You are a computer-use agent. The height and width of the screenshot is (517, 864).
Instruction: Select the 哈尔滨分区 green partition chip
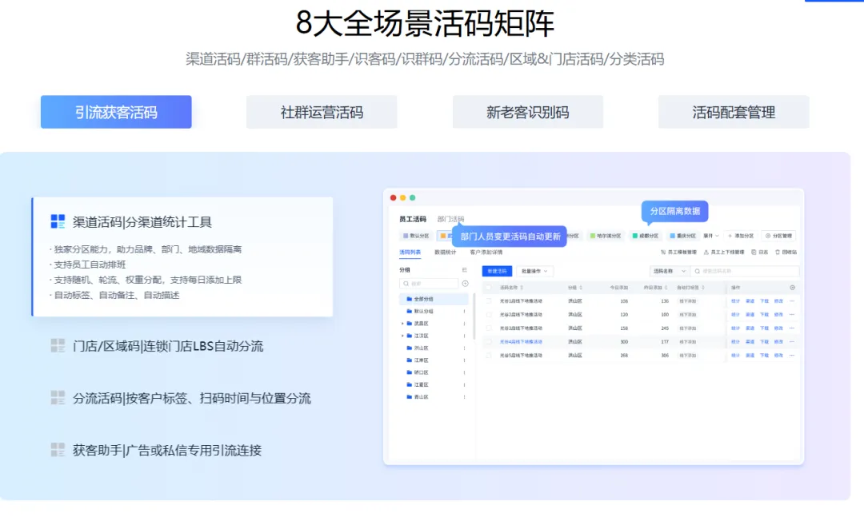coord(606,236)
